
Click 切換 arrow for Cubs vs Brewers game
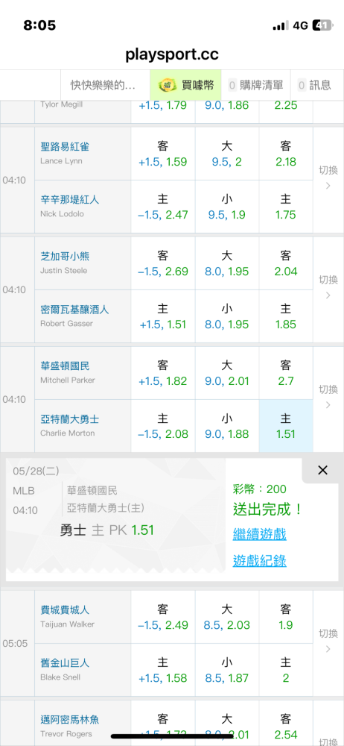click(x=328, y=287)
